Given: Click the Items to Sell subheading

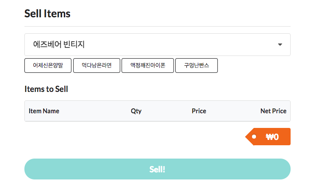Looking at the screenshot, I should 46,89.
